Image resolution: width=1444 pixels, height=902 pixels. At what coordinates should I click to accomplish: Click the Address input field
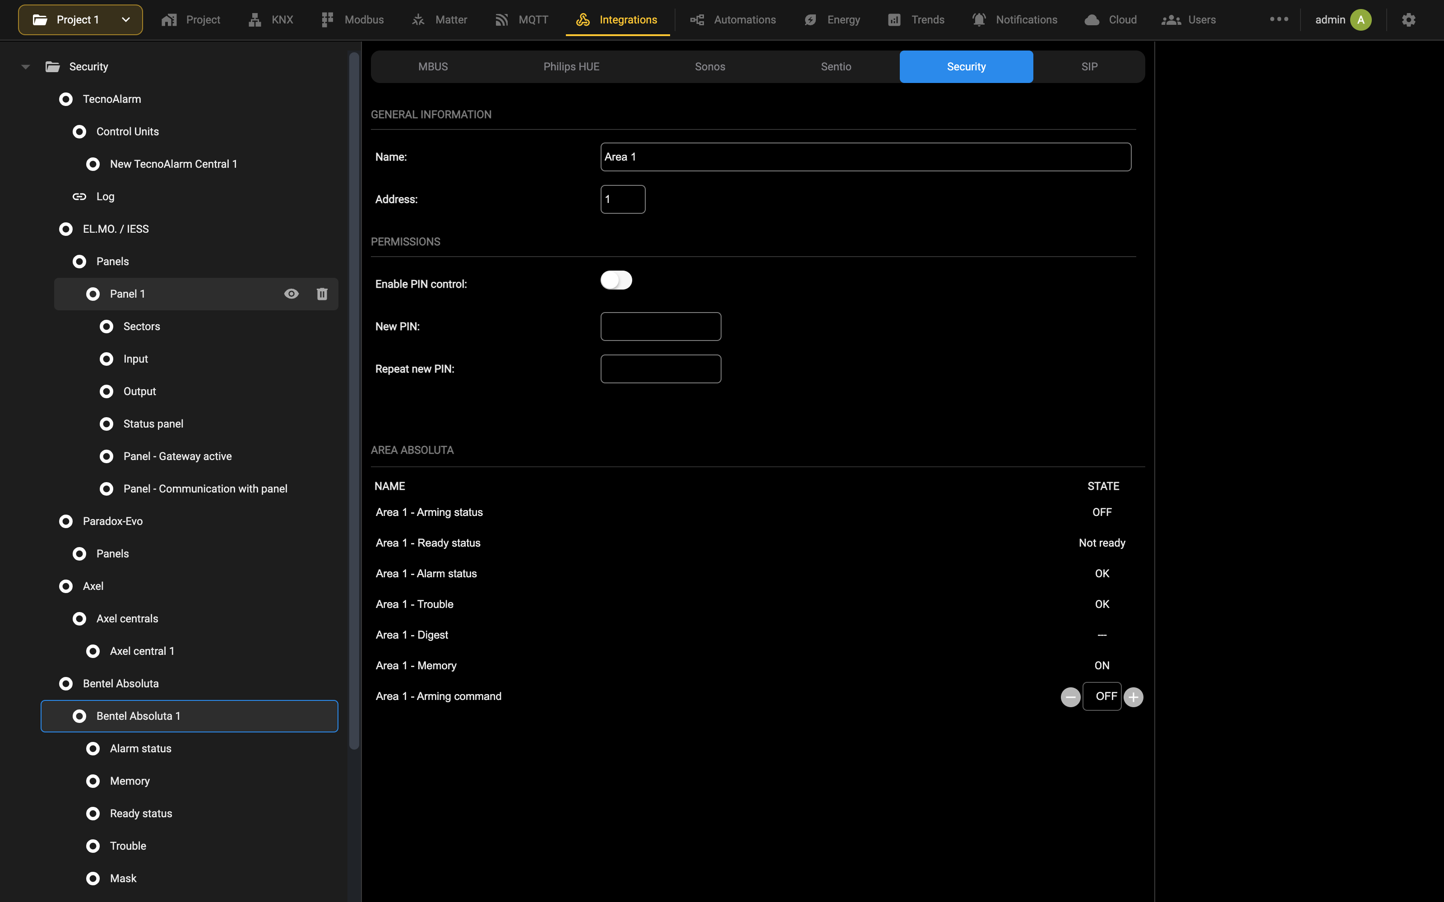[622, 199]
